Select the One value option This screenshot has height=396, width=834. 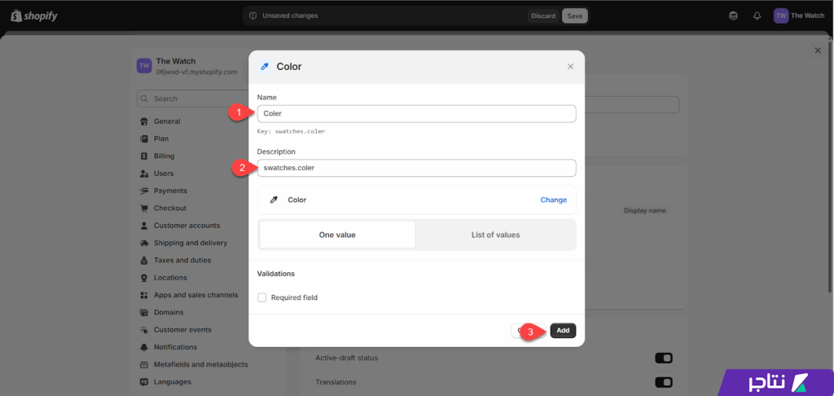pyautogui.click(x=337, y=235)
